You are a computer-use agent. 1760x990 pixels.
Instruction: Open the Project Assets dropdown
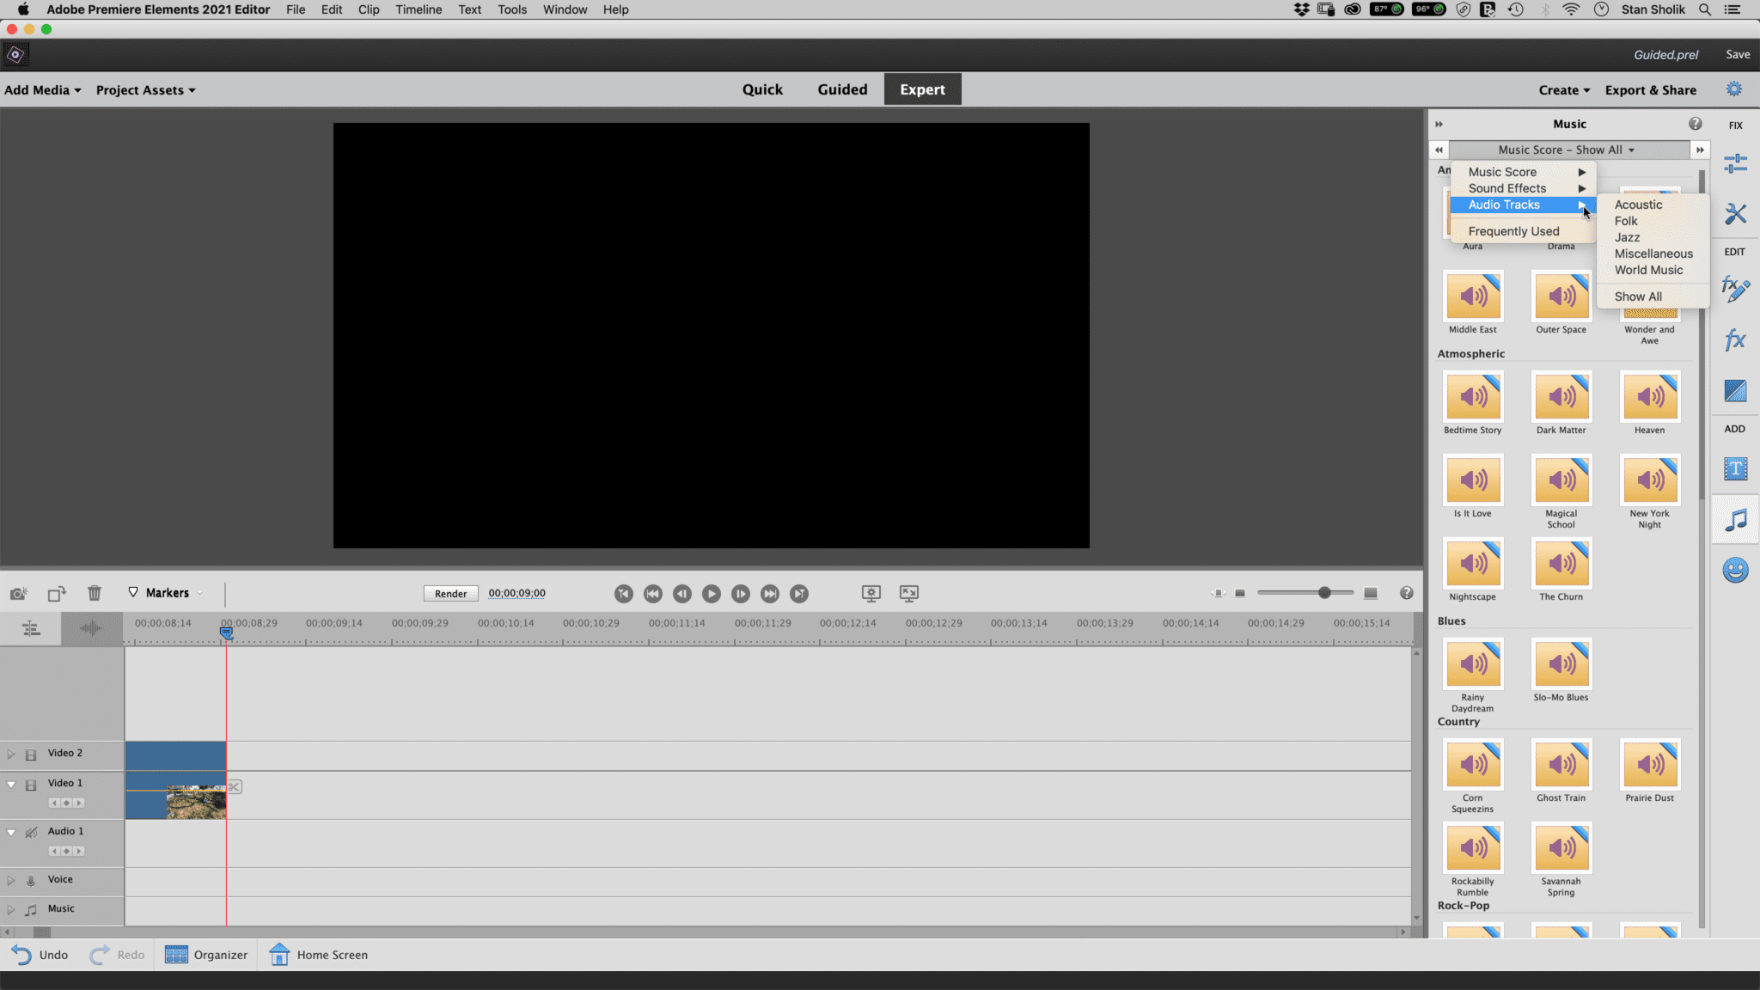145,90
